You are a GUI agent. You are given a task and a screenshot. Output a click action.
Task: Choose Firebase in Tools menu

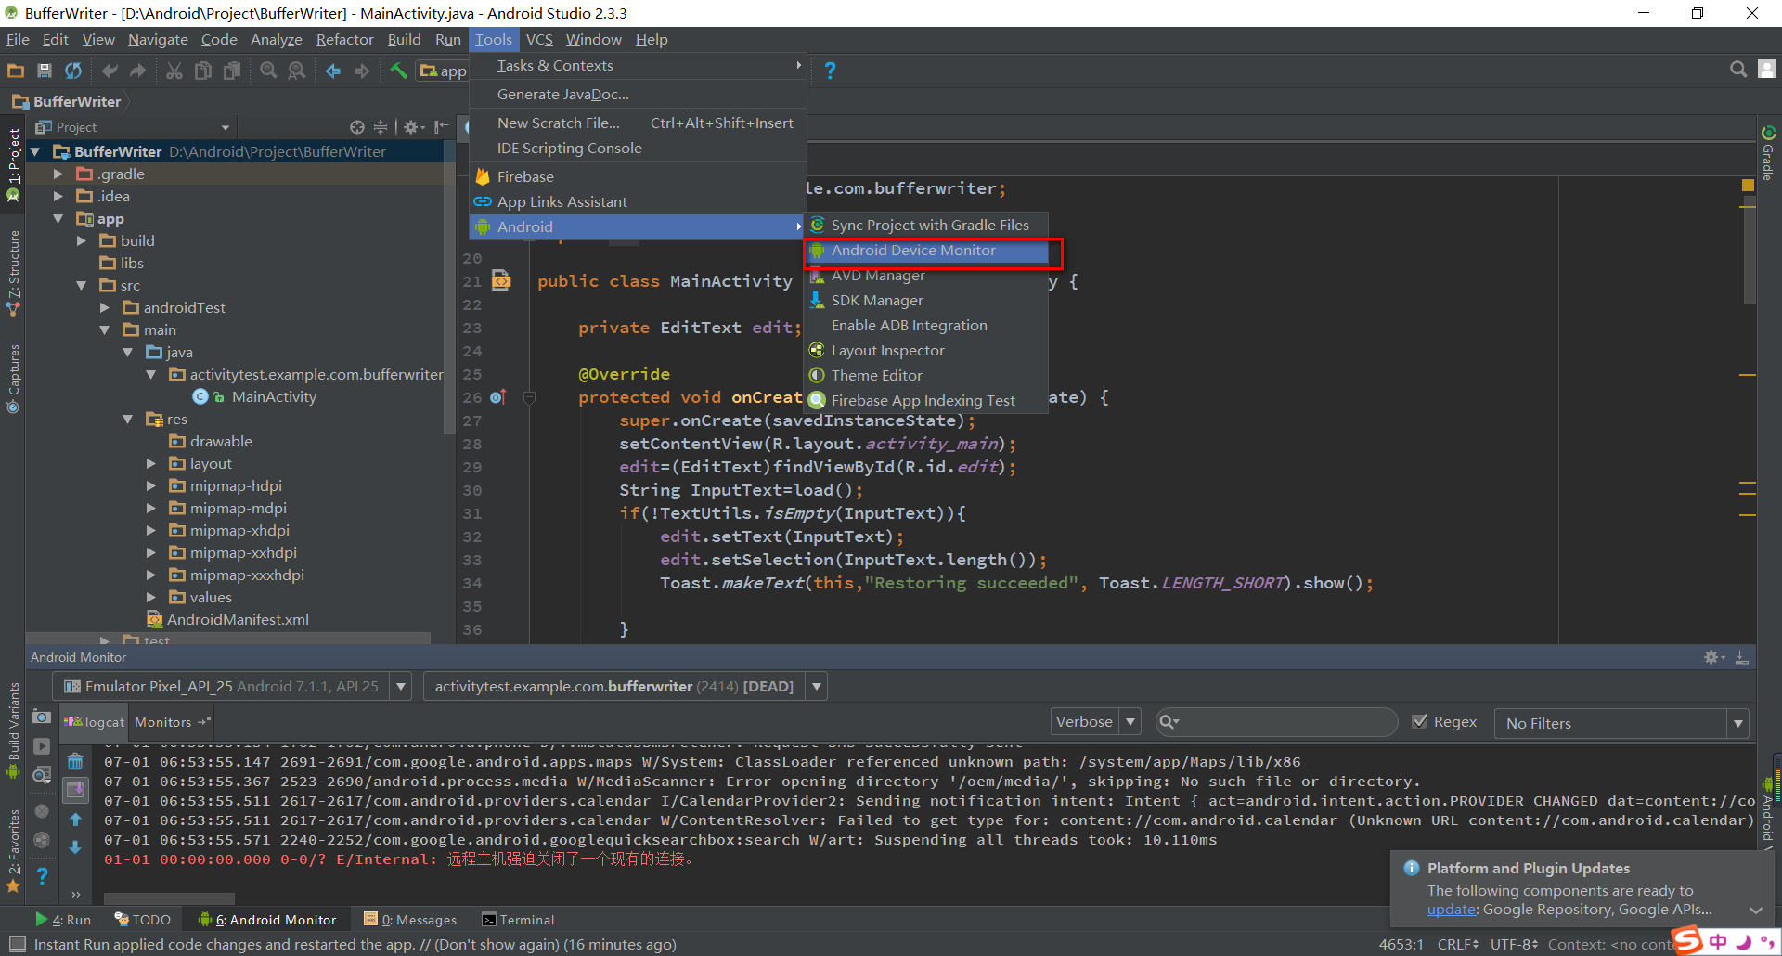tap(638, 176)
